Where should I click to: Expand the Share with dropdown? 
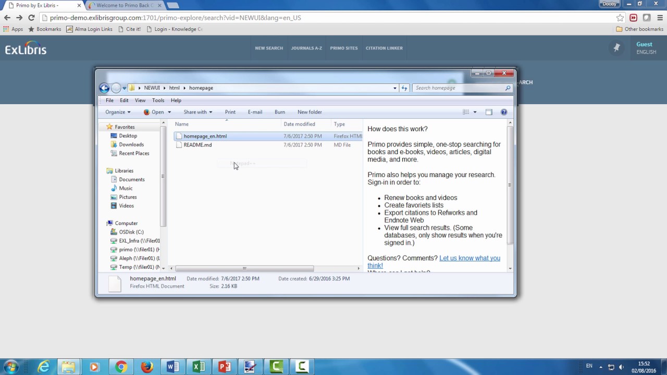(197, 112)
